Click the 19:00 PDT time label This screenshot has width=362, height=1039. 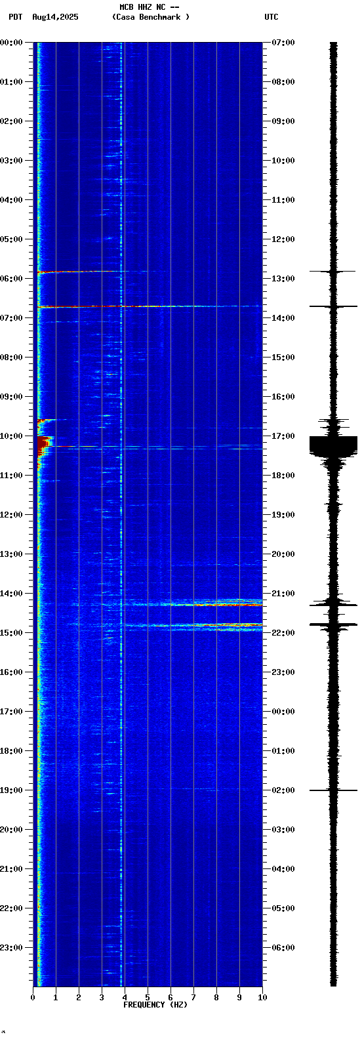11,790
